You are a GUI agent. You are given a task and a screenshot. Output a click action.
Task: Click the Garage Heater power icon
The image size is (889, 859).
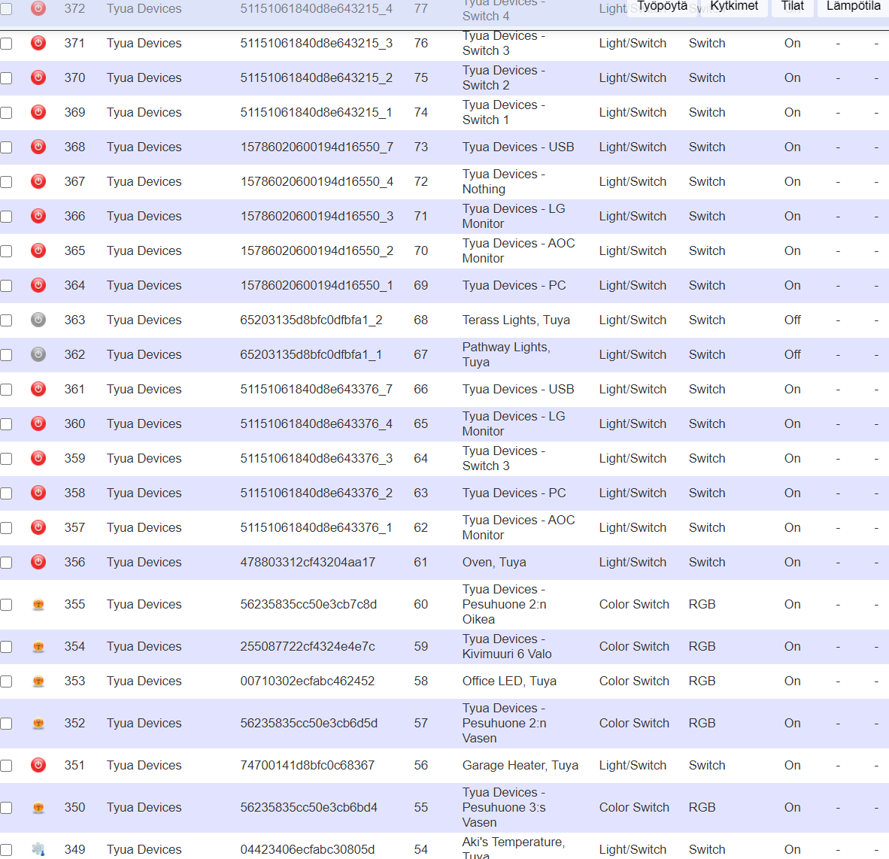(38, 765)
